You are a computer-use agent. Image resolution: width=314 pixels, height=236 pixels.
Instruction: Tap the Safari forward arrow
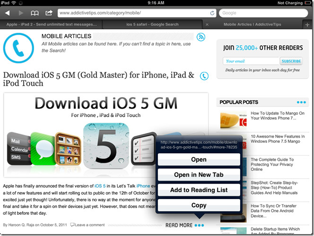point(21,13)
